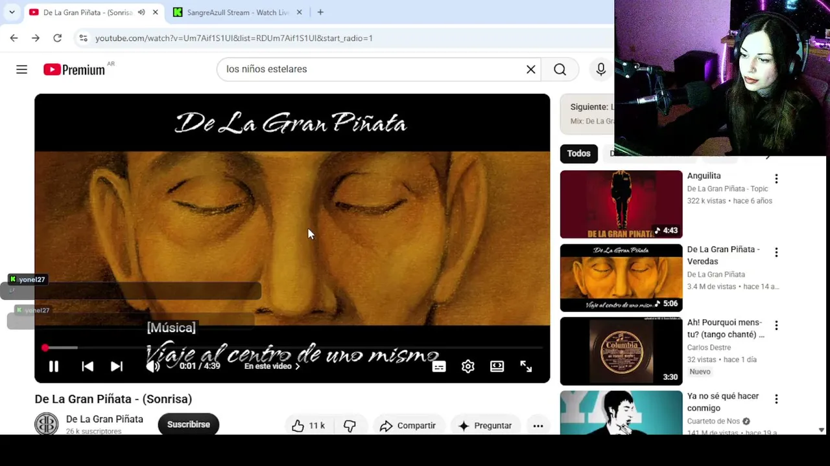Go back to the previous browser page

(x=14, y=38)
